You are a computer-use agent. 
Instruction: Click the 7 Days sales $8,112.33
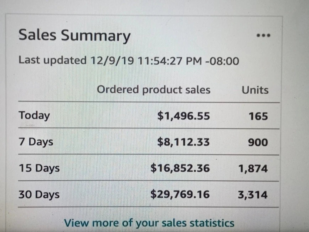coord(183,142)
